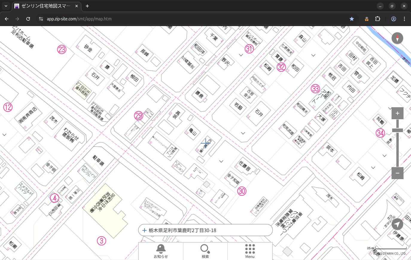
Task: Click the compass north indicator icon
Action: (x=397, y=38)
